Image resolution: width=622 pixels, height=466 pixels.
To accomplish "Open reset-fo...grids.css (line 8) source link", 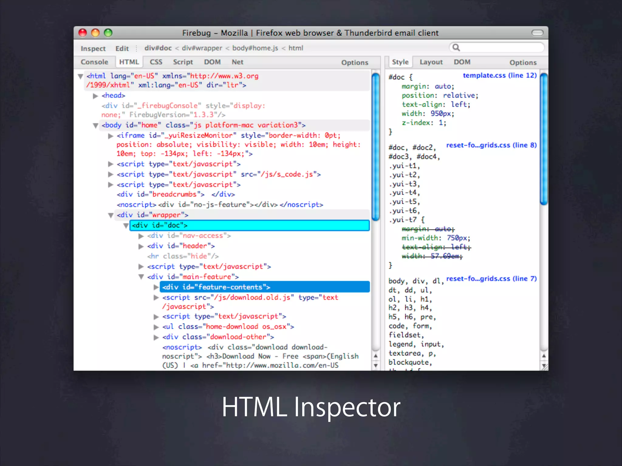I will tap(491, 145).
